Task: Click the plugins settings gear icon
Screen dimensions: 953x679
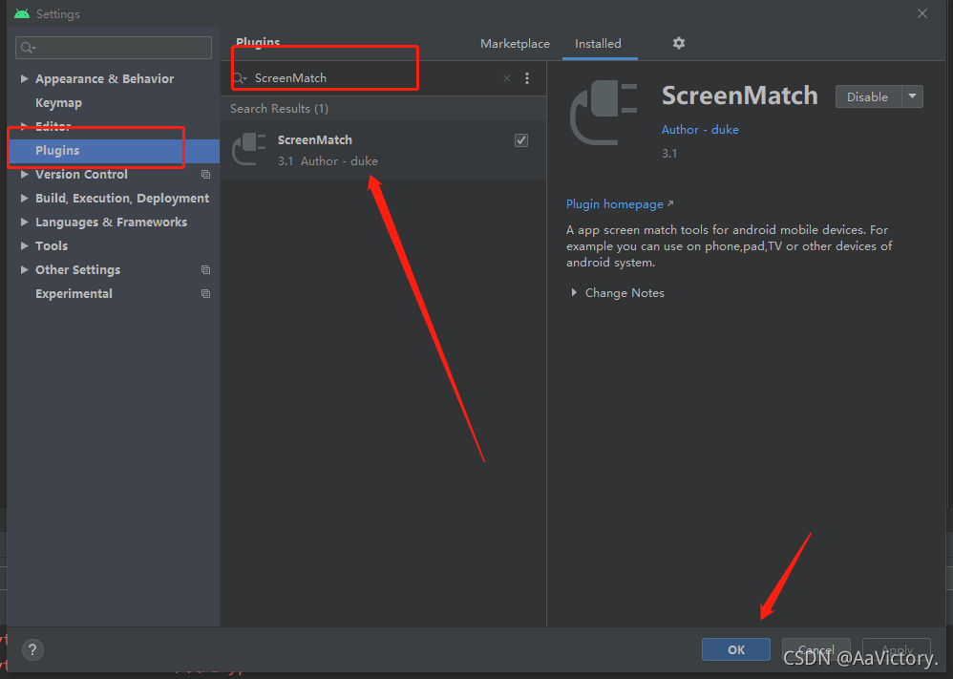Action: tap(679, 43)
